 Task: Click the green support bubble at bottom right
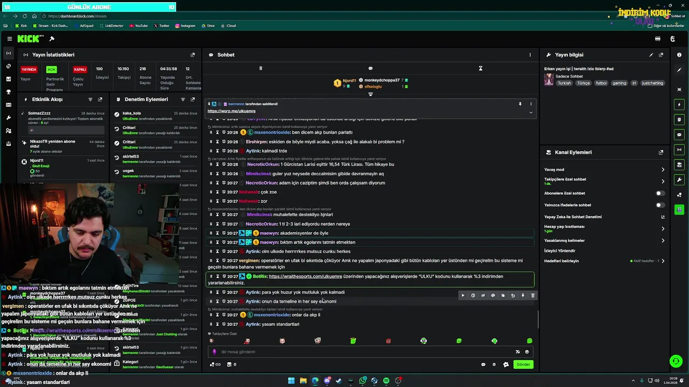(x=676, y=361)
